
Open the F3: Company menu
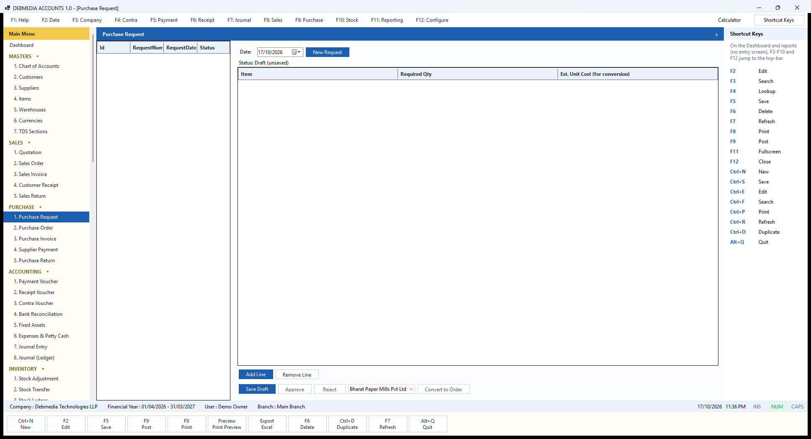87,20
